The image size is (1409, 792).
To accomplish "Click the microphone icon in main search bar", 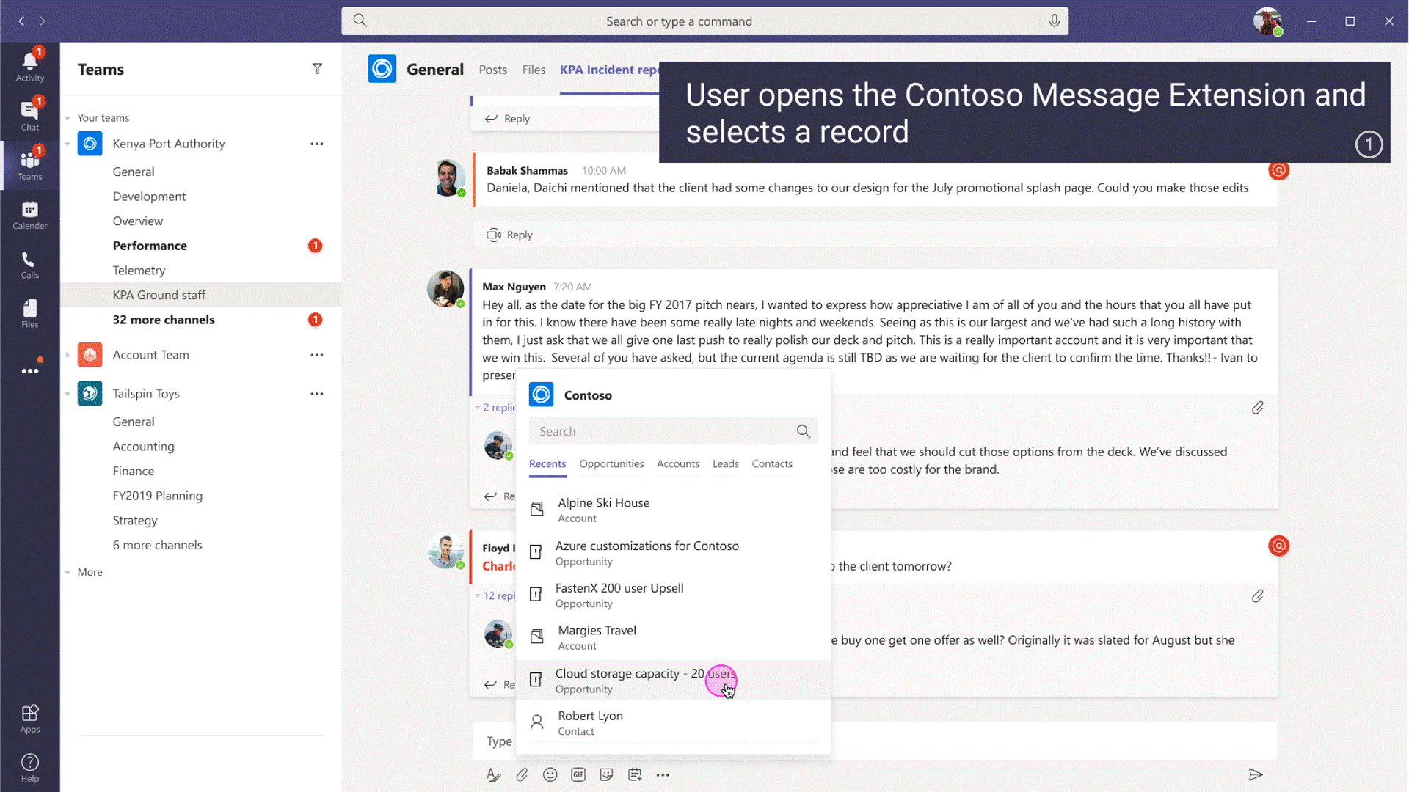I will point(1053,21).
